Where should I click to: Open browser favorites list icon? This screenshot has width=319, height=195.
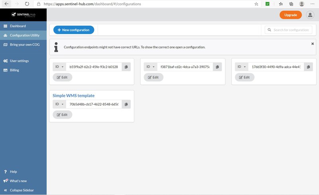(281, 4)
